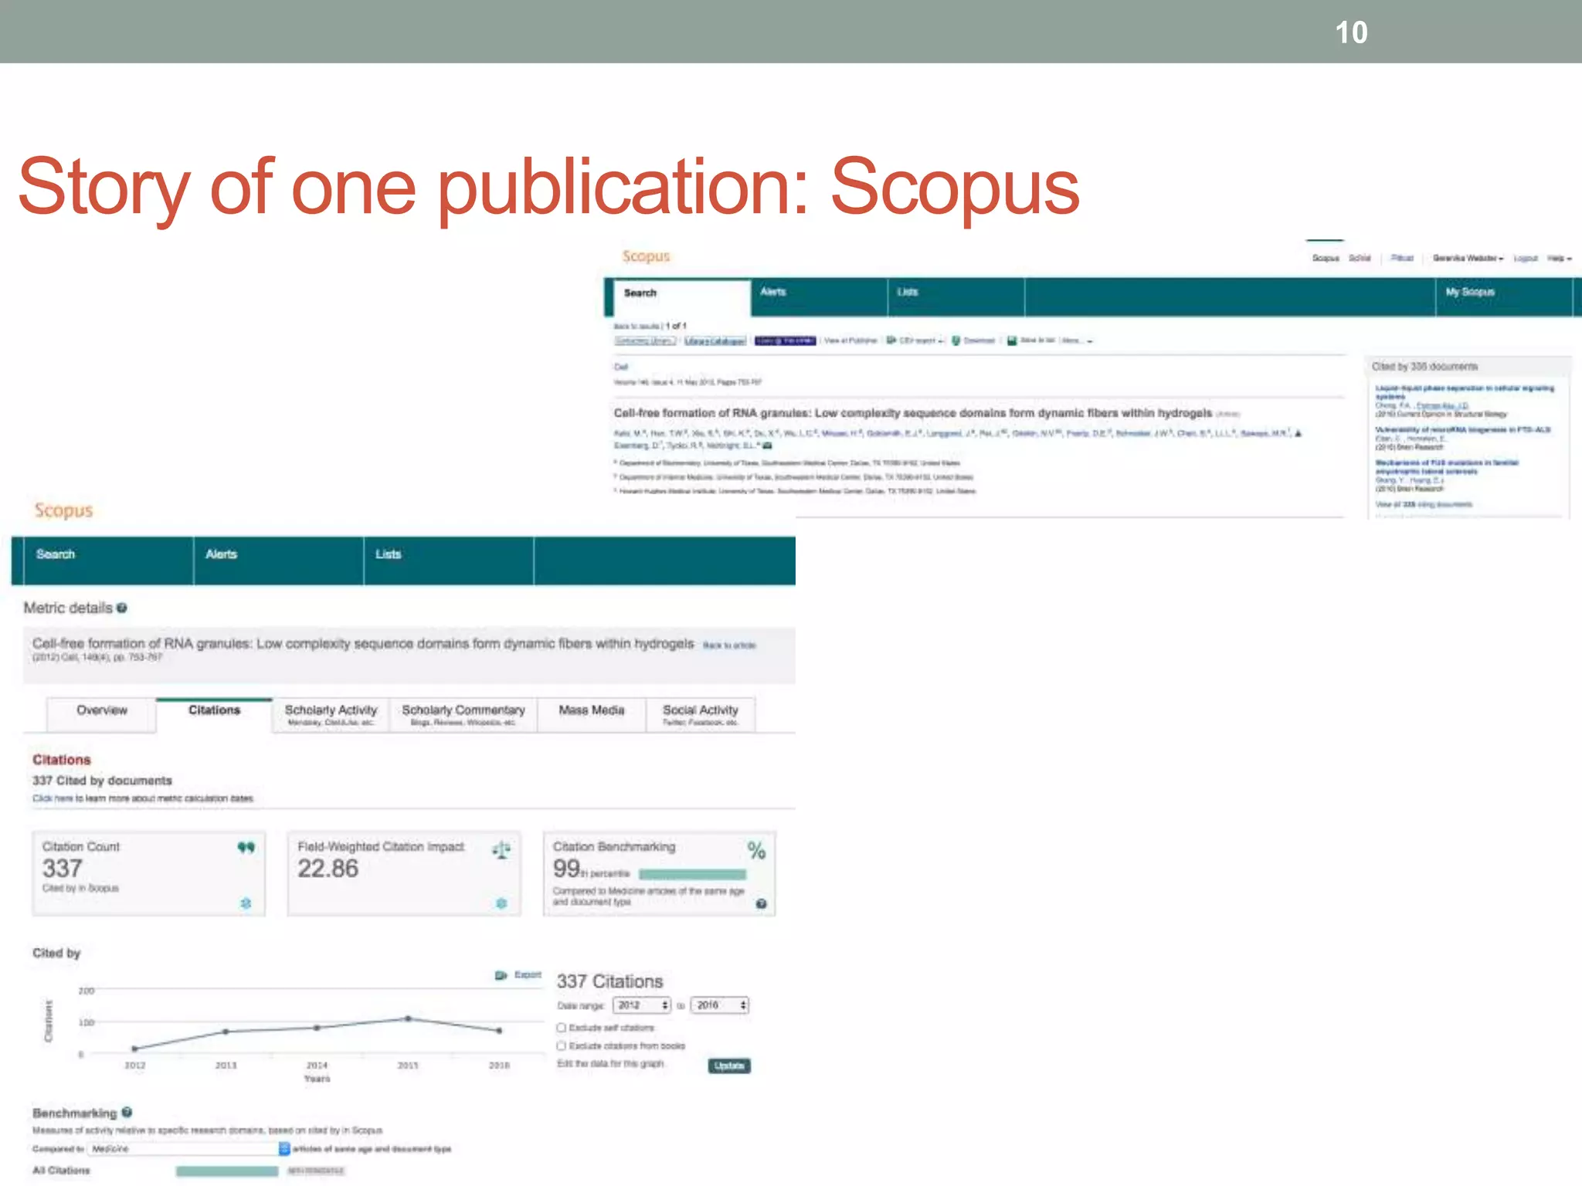This screenshot has width=1582, height=1186.
Task: Expand the CSV export dropdown arrow
Action: pyautogui.click(x=941, y=341)
